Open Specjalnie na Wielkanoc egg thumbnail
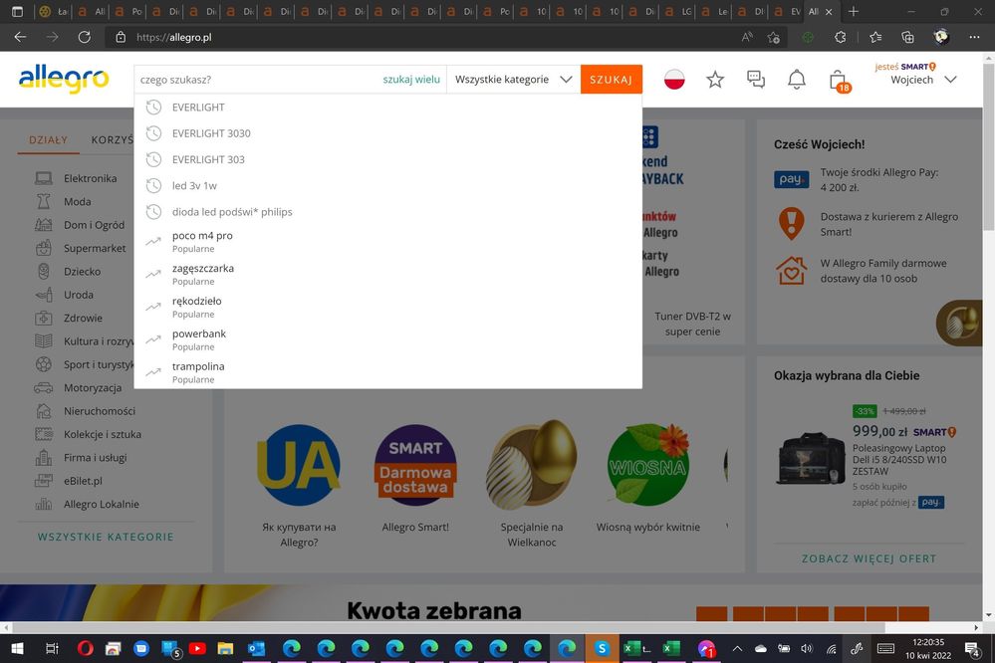995x663 pixels. pyautogui.click(x=532, y=465)
